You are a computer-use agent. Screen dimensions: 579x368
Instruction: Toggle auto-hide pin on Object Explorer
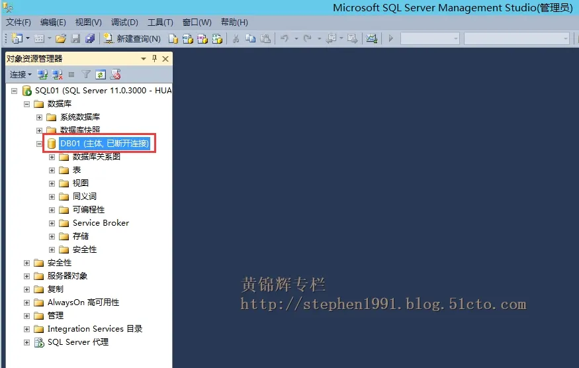tap(154, 59)
